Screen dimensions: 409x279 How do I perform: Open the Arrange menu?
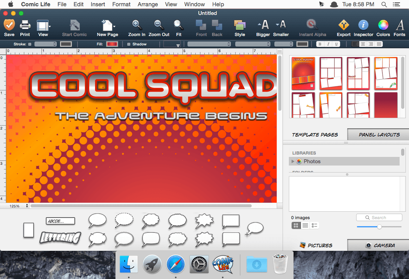click(148, 4)
